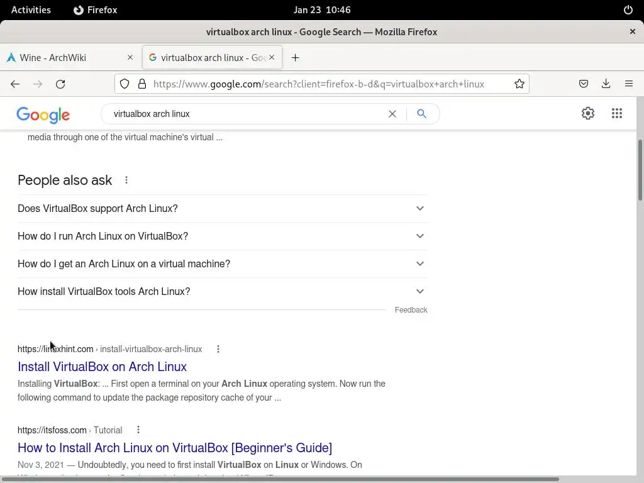
Task: Select the virtualbox arch linux Google tab
Action: pos(212,57)
